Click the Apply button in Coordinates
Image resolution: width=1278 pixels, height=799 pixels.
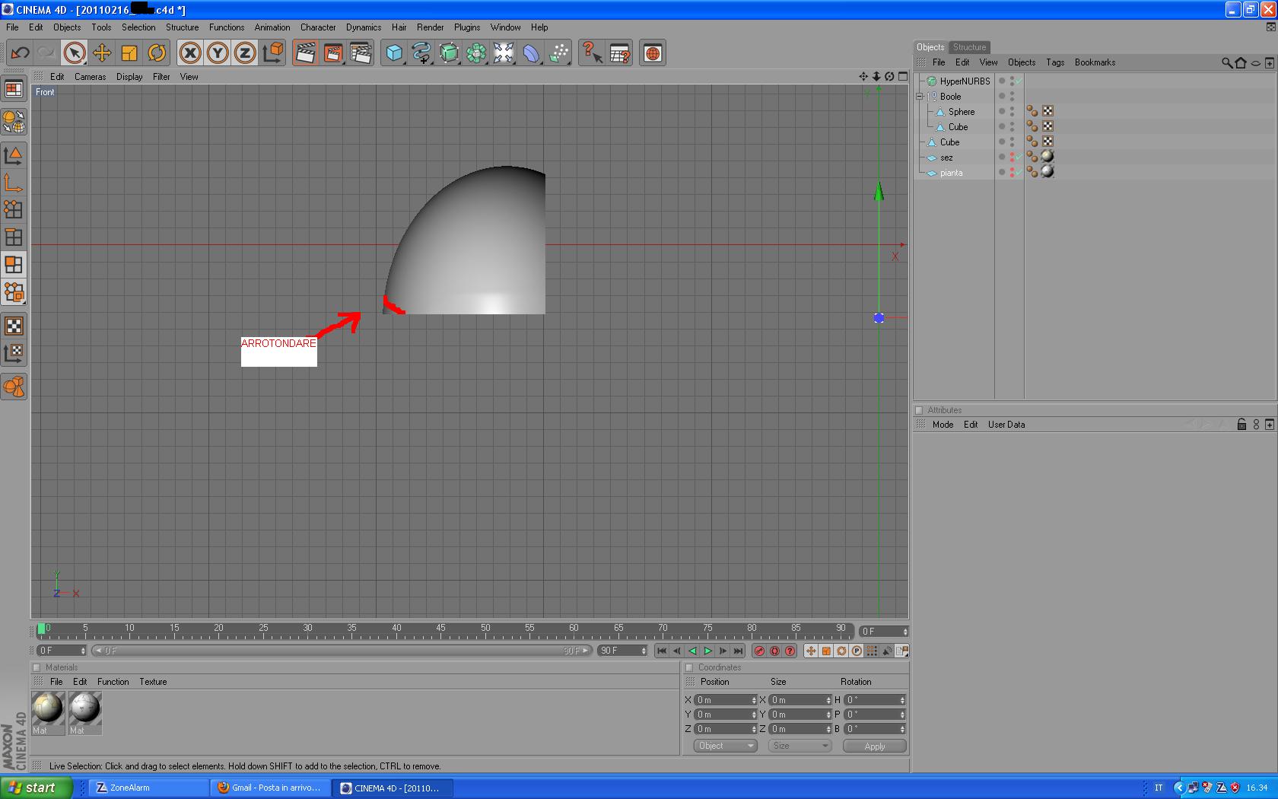click(875, 746)
